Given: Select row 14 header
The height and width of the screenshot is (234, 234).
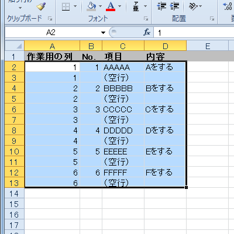Looking at the screenshot, I should pos(15,194).
